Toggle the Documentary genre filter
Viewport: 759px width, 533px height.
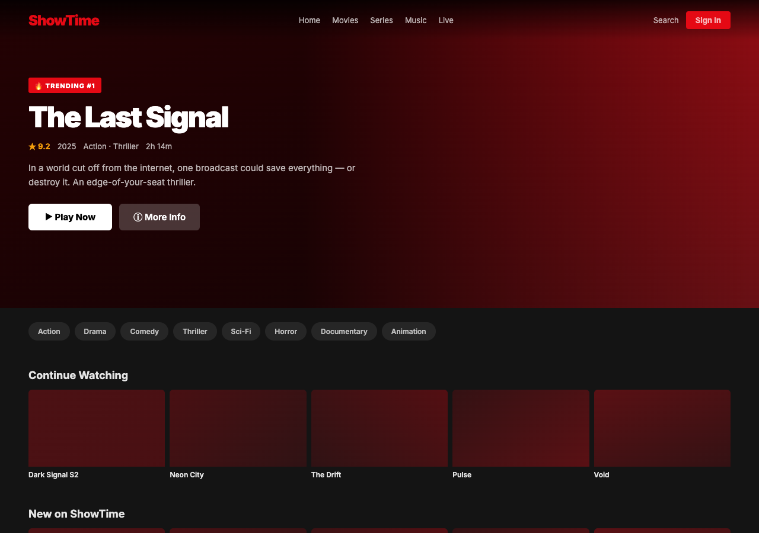[344, 332]
